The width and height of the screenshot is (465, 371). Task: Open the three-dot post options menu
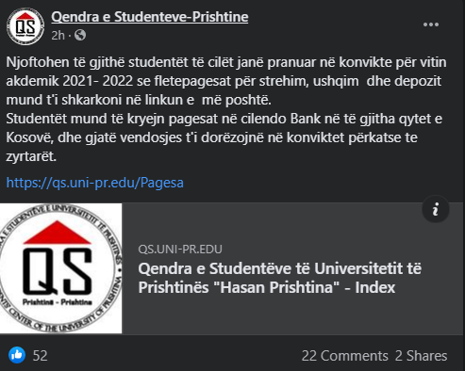pos(431,24)
